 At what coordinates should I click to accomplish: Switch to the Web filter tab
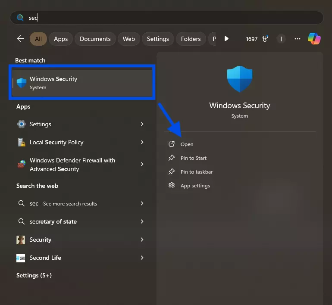click(129, 39)
